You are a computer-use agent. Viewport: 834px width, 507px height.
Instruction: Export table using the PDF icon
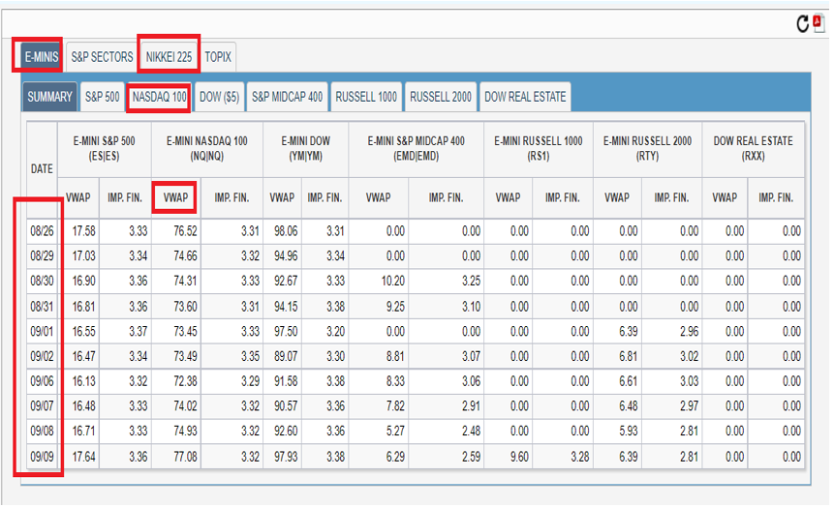819,23
